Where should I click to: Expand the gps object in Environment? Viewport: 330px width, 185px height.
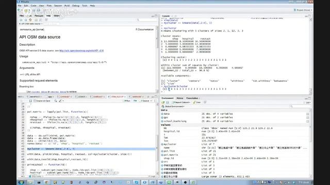162,118
